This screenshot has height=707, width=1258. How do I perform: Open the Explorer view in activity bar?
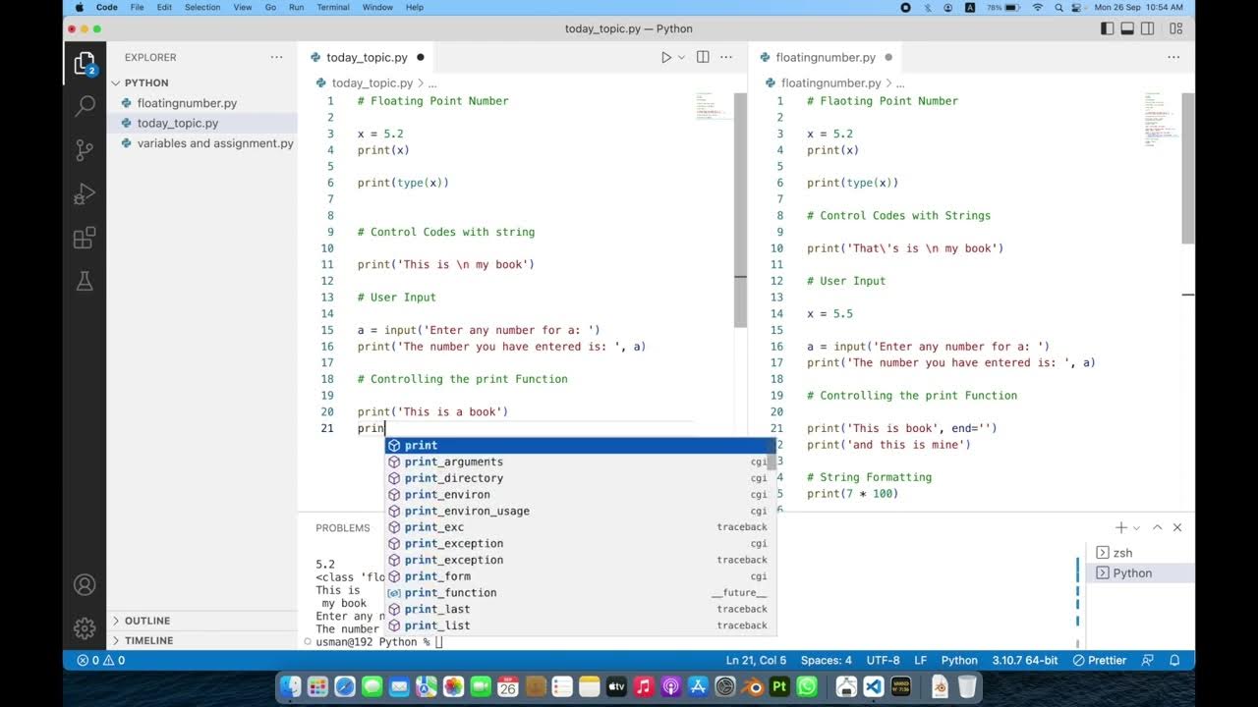point(85,64)
